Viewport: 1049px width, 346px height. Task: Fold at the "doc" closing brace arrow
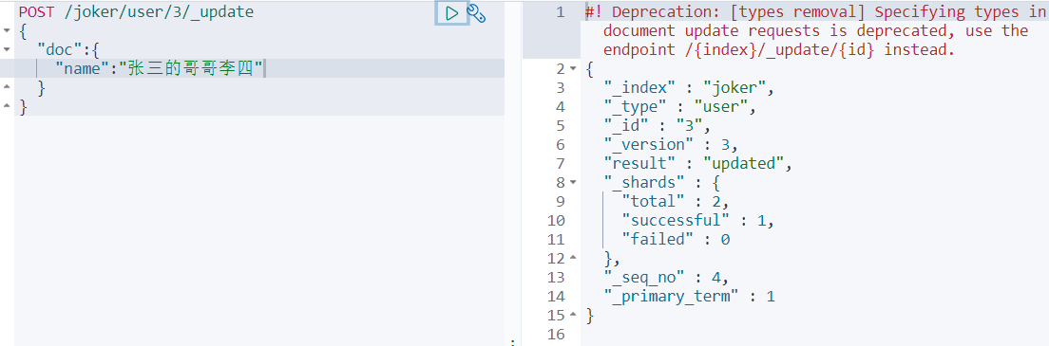(x=7, y=87)
